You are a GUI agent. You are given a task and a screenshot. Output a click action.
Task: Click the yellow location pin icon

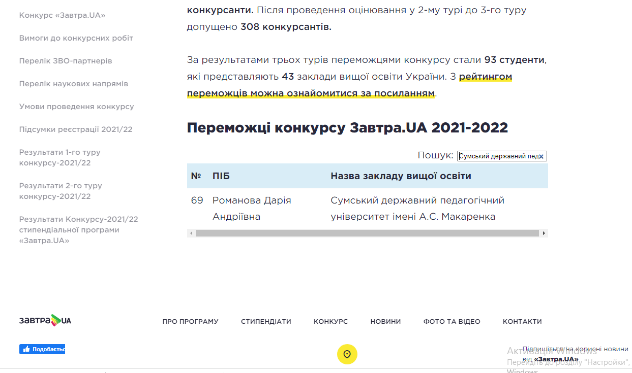[x=347, y=354]
